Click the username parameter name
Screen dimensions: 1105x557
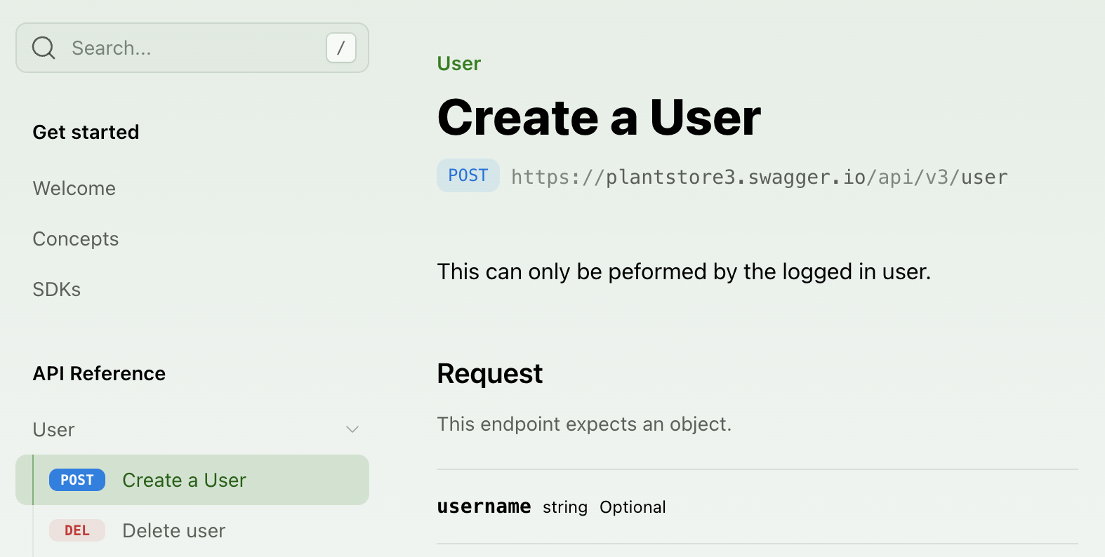(484, 506)
